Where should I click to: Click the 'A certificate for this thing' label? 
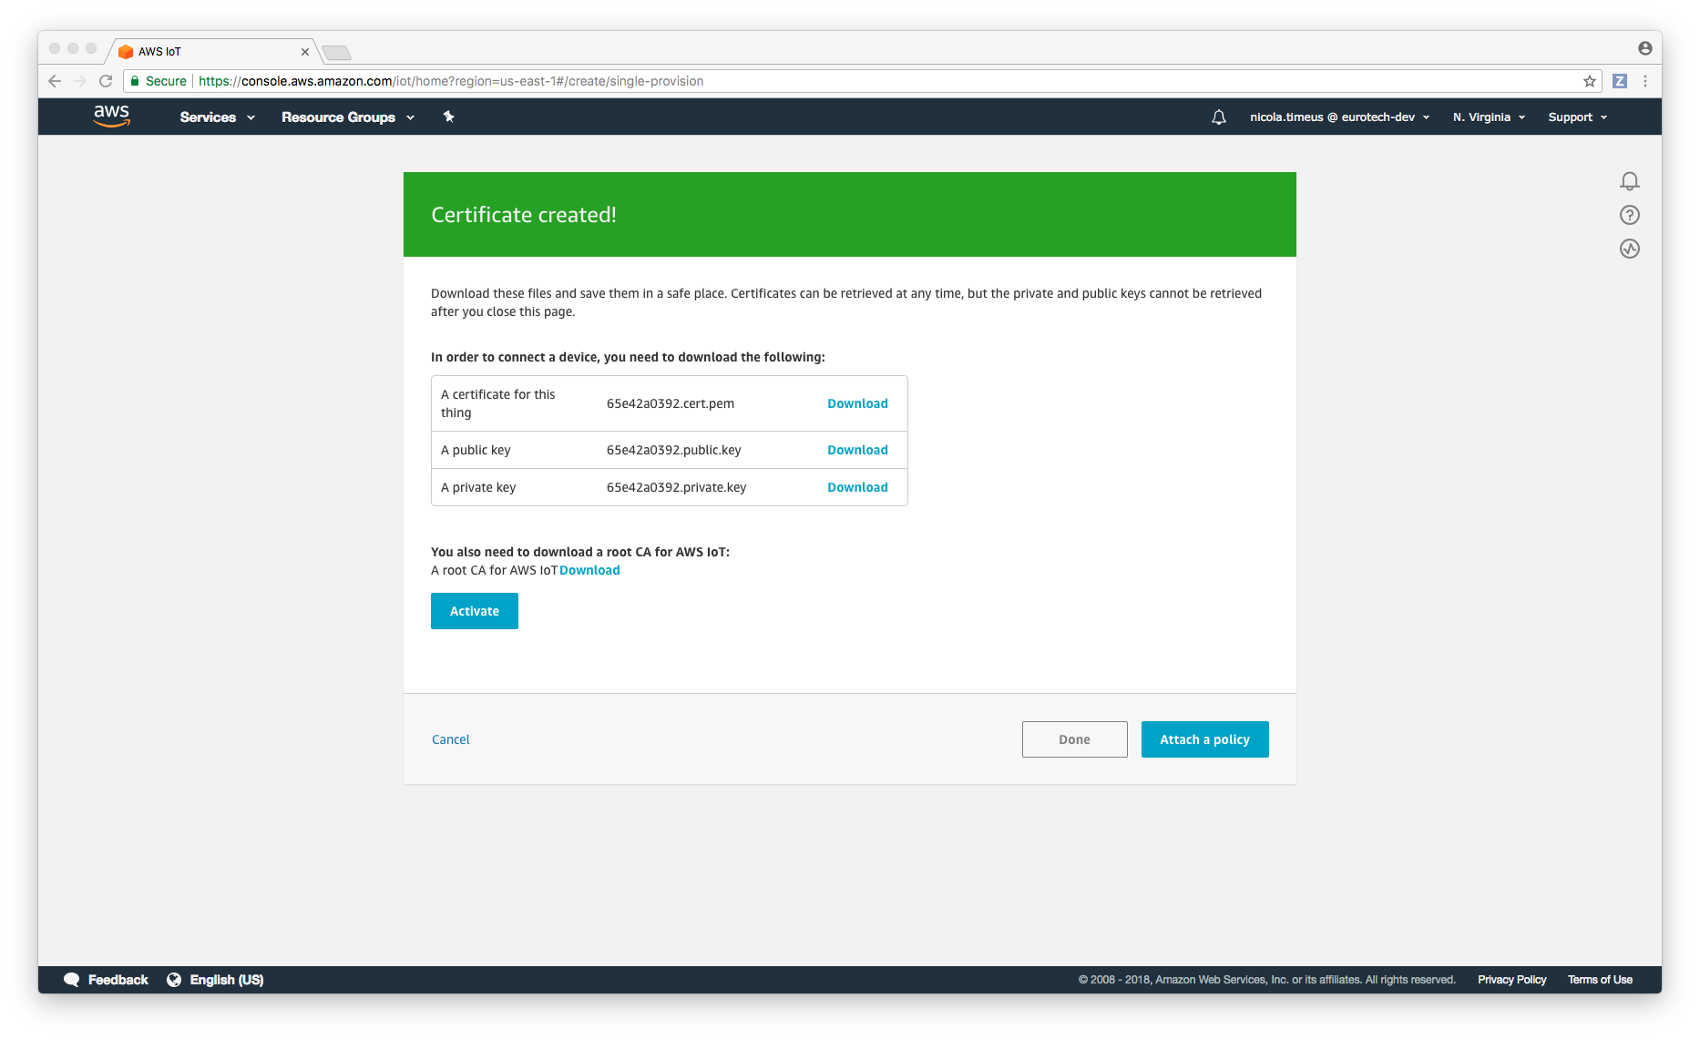498,403
